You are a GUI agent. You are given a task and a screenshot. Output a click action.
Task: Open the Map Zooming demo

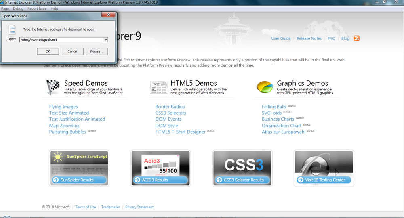(x=64, y=126)
